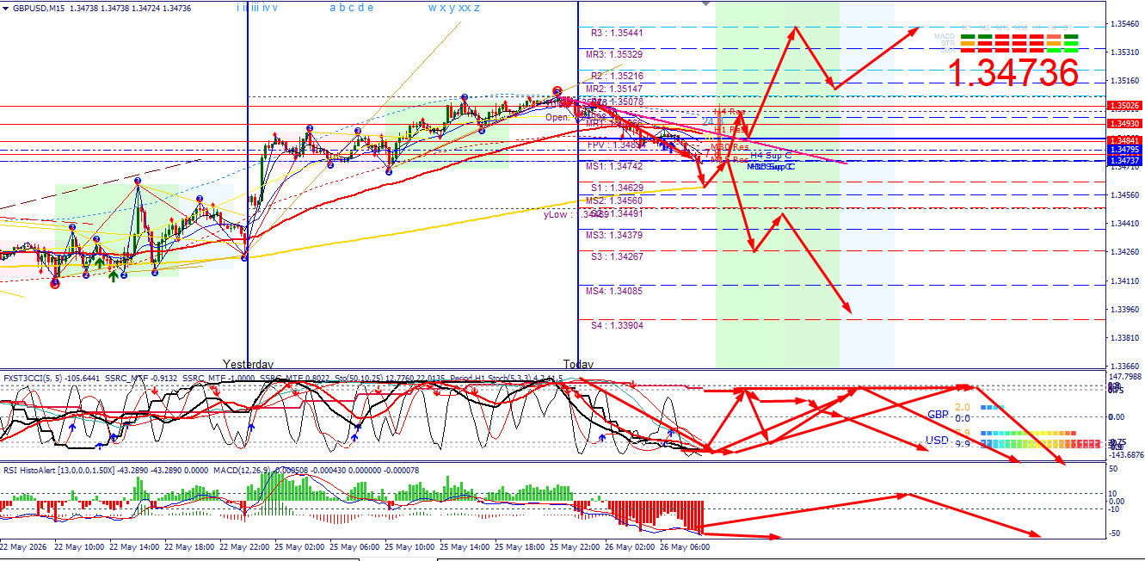Click the red circled wave marker at chart's lowest trough
This screenshot has width=1145, height=561.
point(55,282)
